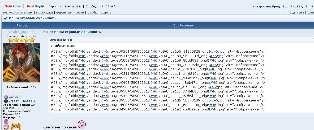Click the New Topic button

pos(13,6)
